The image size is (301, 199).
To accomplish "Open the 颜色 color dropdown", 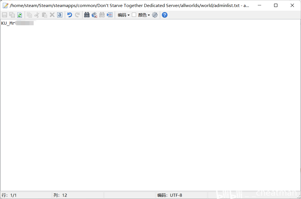I will coord(144,15).
